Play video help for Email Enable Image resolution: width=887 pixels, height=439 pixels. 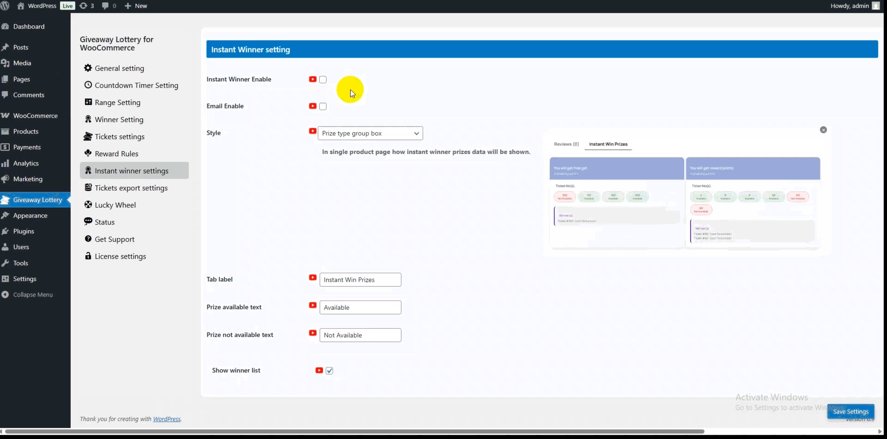313,106
